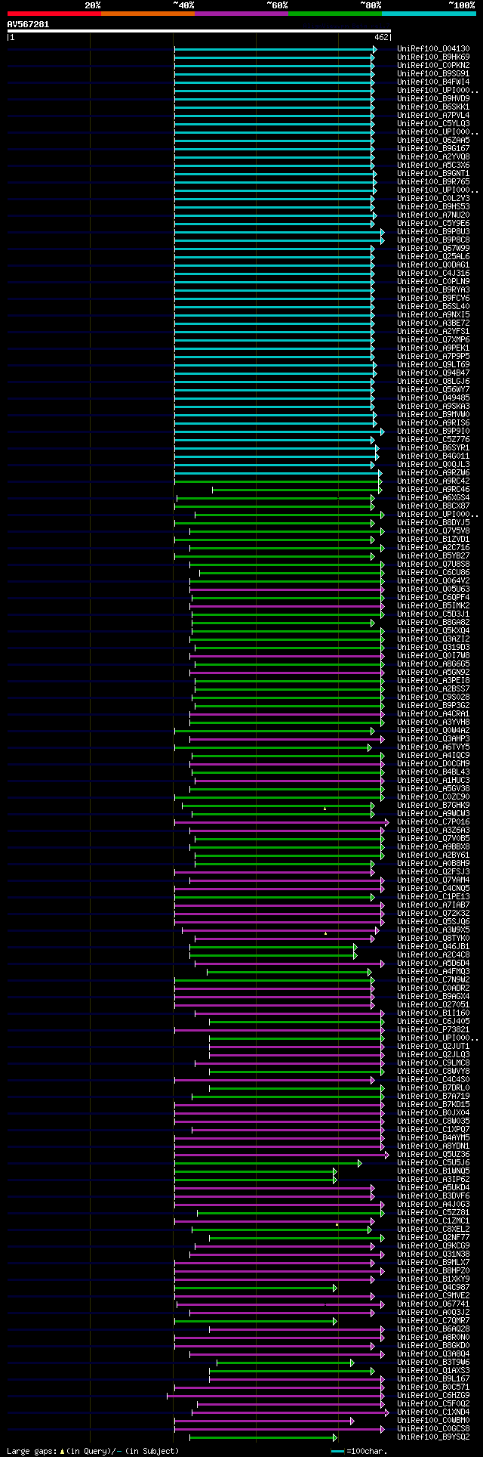The height and width of the screenshot is (1457, 483).
Task: Open hit UniRef100_B9HK69
Action: 433,57
